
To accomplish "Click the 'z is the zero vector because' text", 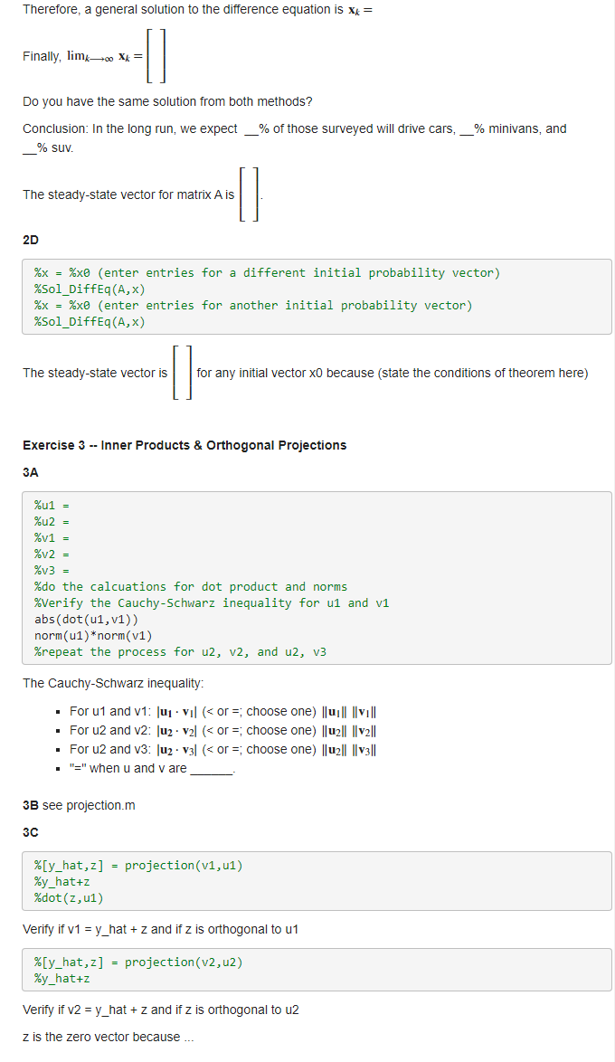I will tap(109, 1037).
